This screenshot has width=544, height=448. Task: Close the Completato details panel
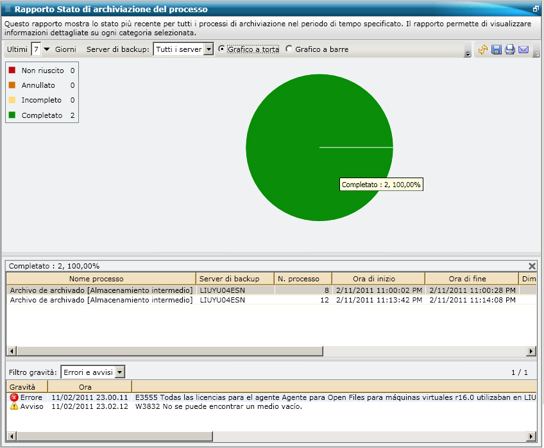(x=532, y=266)
